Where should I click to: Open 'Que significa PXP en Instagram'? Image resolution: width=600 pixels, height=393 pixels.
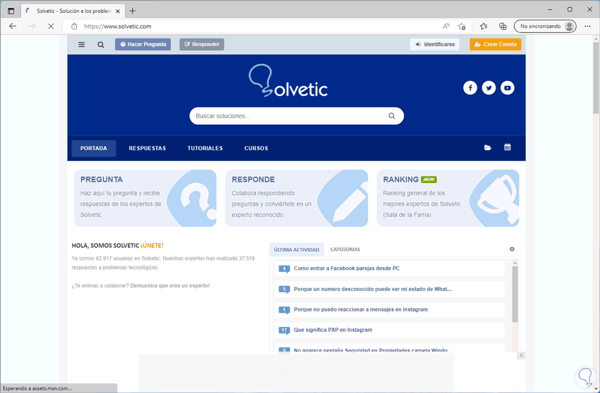pos(333,329)
